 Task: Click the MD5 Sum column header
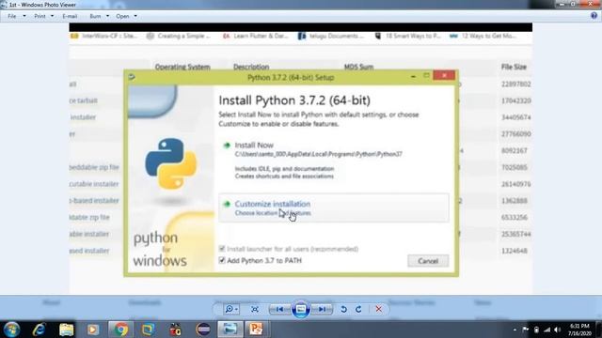[x=358, y=67]
